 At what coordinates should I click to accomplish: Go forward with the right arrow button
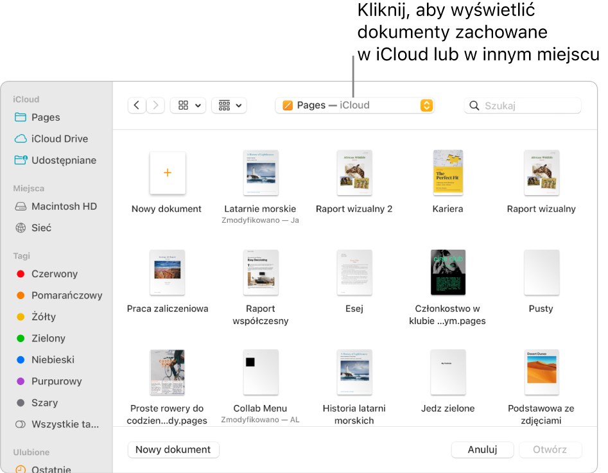pyautogui.click(x=155, y=105)
